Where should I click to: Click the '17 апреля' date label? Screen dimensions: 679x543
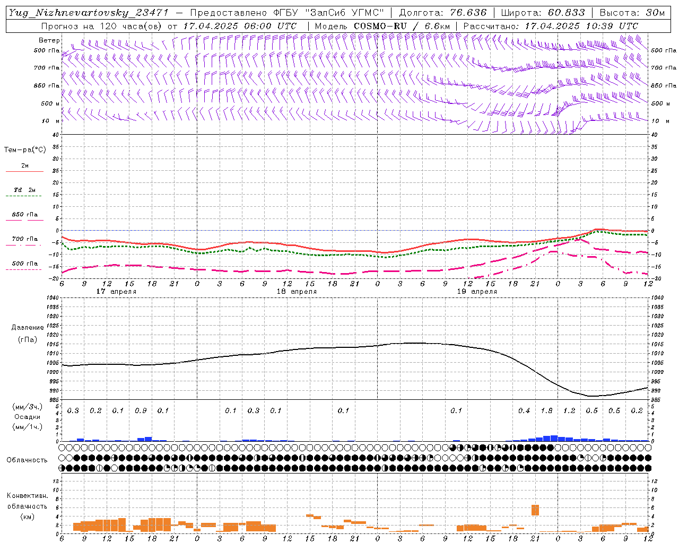pyautogui.click(x=116, y=292)
